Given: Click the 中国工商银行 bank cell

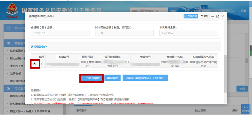Looking at the screenshot, I should pos(87,64).
